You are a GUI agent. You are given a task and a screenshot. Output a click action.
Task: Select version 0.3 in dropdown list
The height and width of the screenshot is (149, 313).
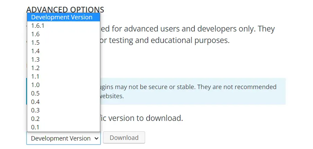click(63, 110)
